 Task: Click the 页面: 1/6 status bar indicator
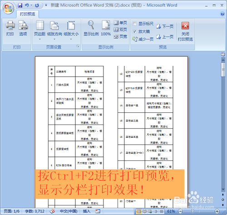pos(11,211)
